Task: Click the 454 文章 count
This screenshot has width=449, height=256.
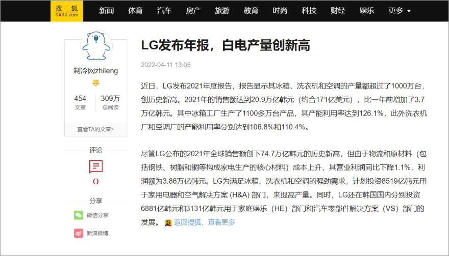Action: 80,102
